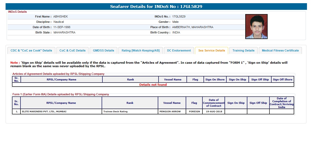Click the red 'Details not found' message

pyautogui.click(x=153, y=85)
